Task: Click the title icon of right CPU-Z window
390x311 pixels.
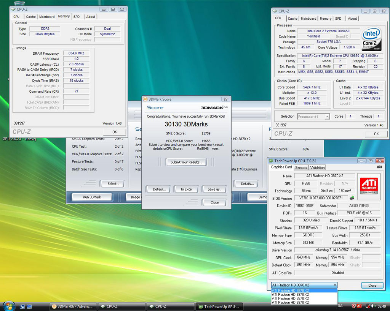Action: coord(275,11)
